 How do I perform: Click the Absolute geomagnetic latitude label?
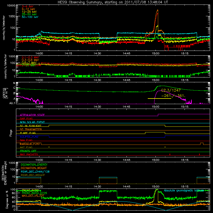pyautogui.click(x=184, y=191)
